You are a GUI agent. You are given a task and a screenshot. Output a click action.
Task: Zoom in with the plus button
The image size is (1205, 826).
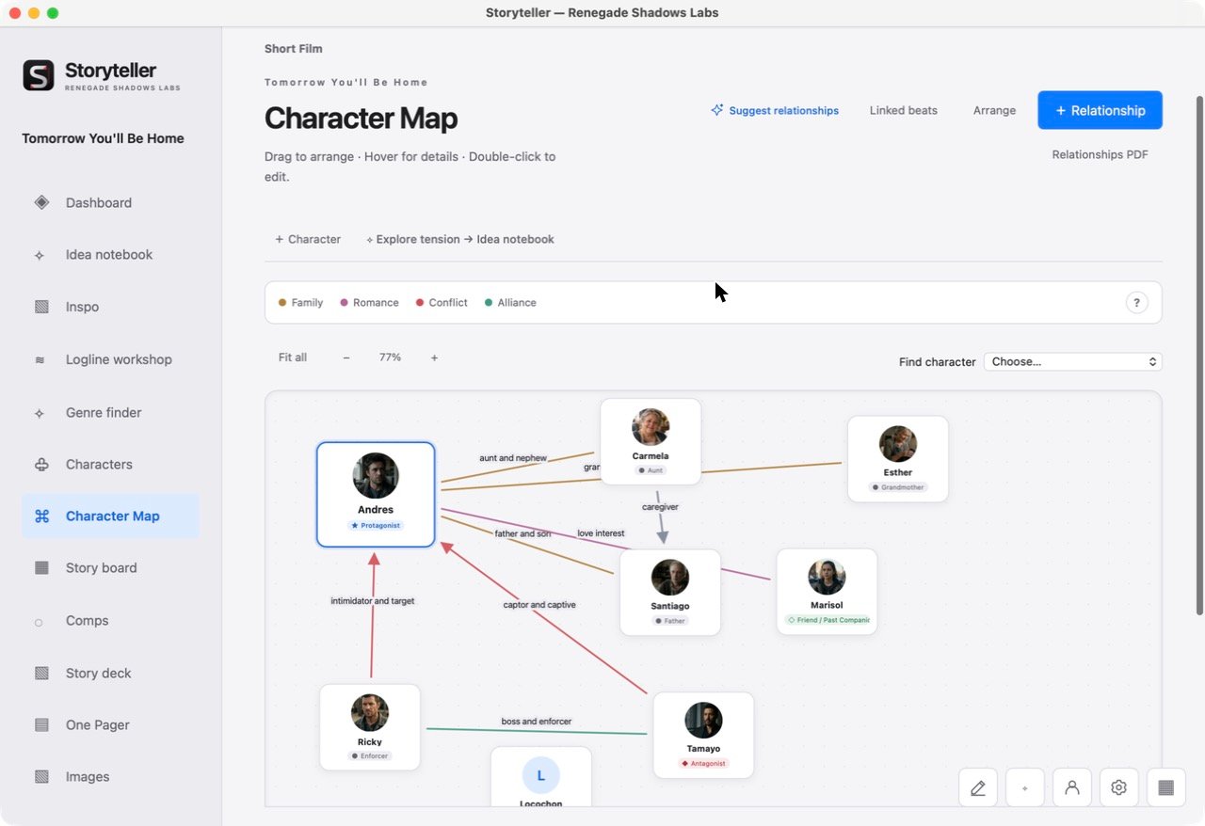tap(434, 357)
